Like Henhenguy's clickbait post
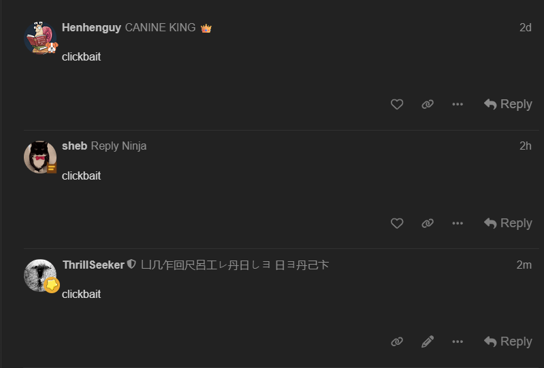This screenshot has width=544, height=368. 397,104
